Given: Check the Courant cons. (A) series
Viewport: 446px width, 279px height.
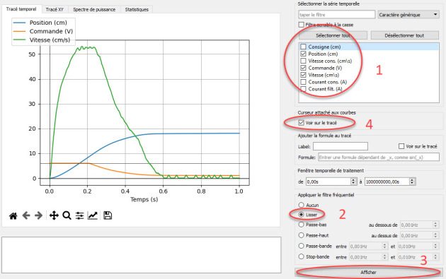Looking at the screenshot, I should coord(304,82).
